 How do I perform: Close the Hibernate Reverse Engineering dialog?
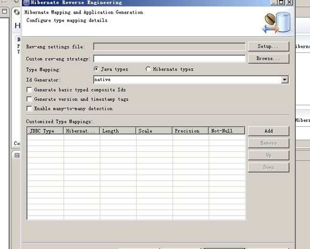[x=289, y=2]
